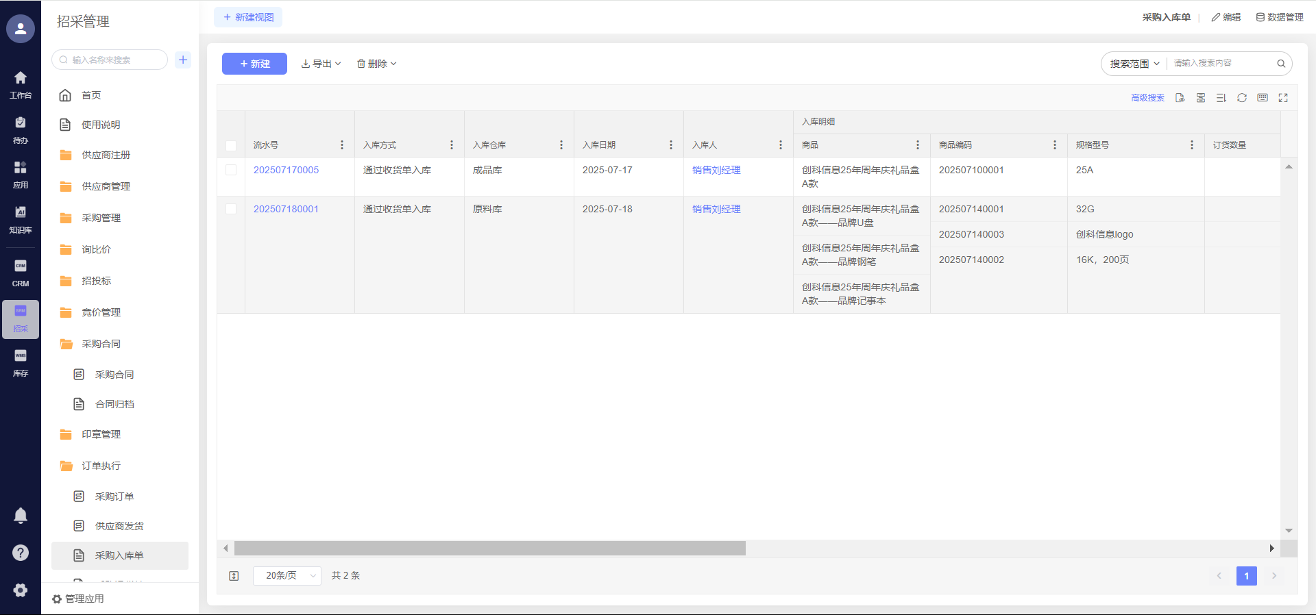1316x615 pixels.
Task: Open the help question mark icon
Action: point(21,553)
